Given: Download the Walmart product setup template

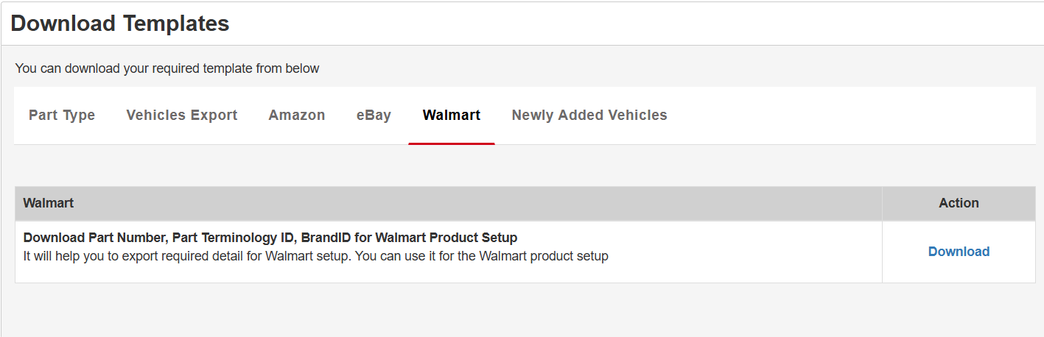Looking at the screenshot, I should [x=959, y=252].
